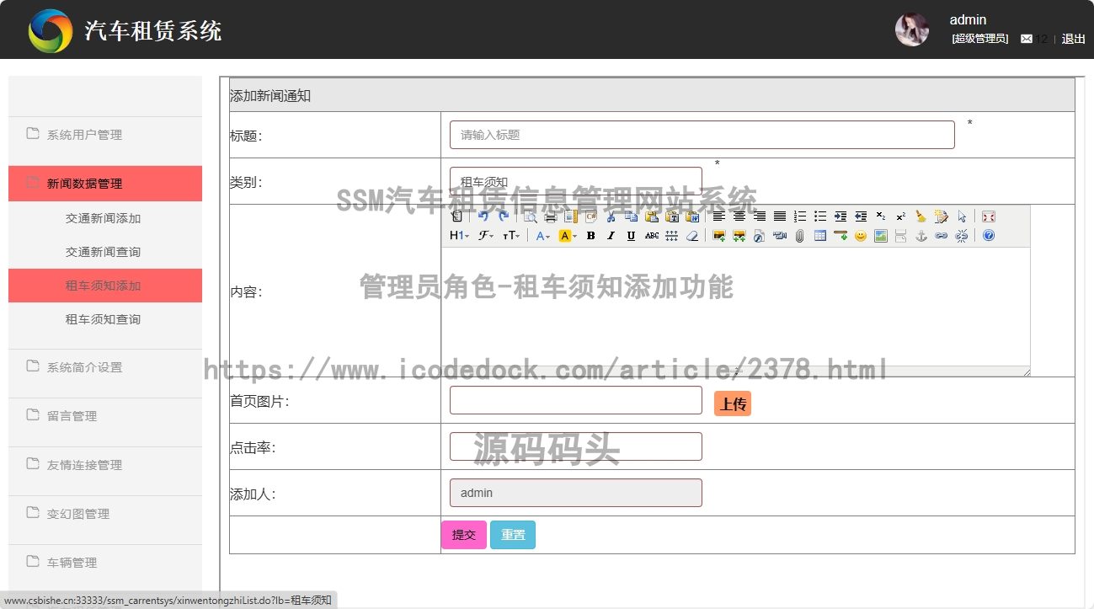Image resolution: width=1094 pixels, height=609 pixels.
Task: Open the font family dropdown
Action: [486, 236]
